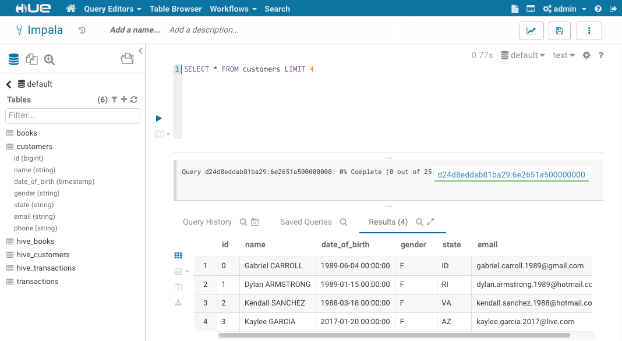The height and width of the screenshot is (341, 622).
Task: Open editor settings gear icon
Action: coord(586,55)
